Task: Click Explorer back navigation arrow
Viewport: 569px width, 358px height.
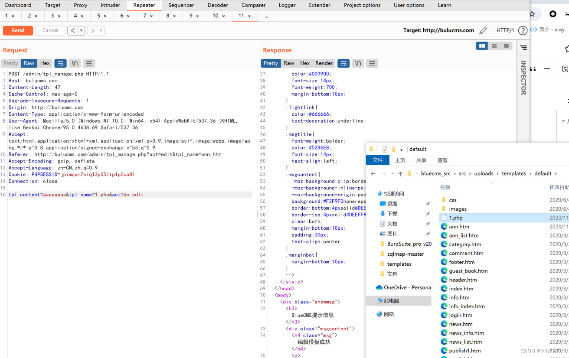Action: (x=373, y=173)
